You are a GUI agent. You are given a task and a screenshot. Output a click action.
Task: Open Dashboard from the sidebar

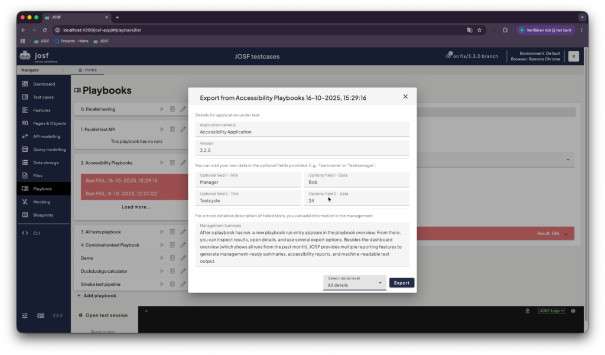(44, 84)
